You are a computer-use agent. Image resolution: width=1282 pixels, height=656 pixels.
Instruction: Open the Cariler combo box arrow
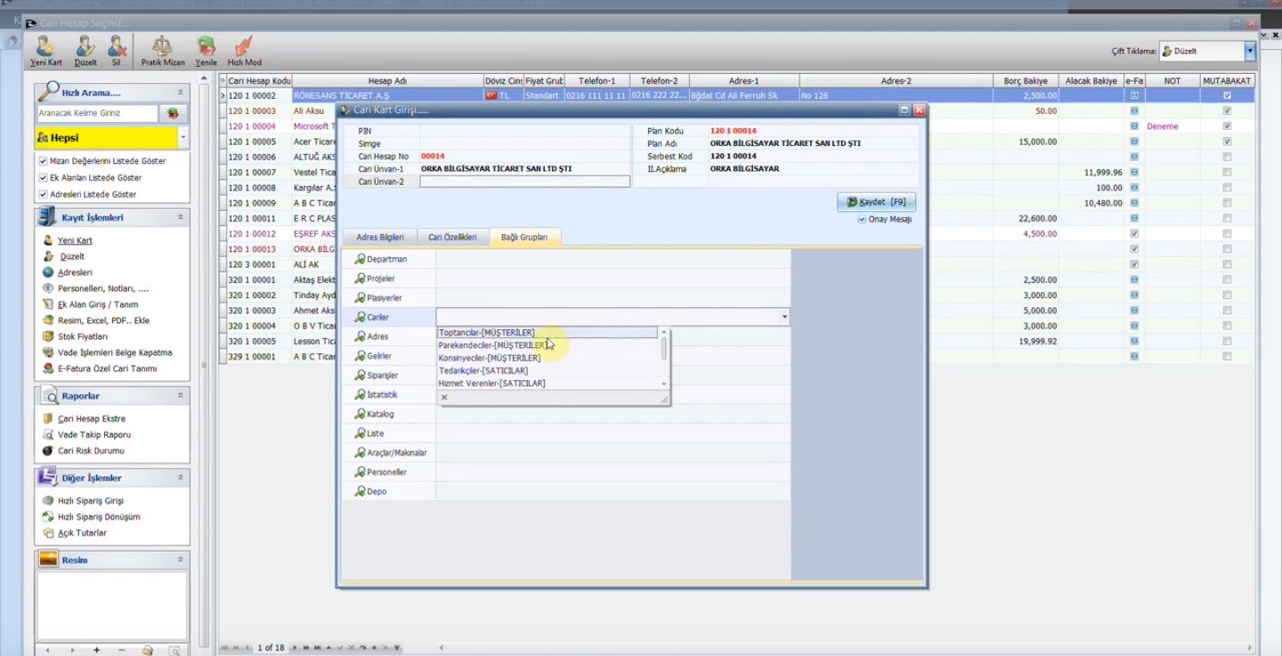tap(784, 317)
